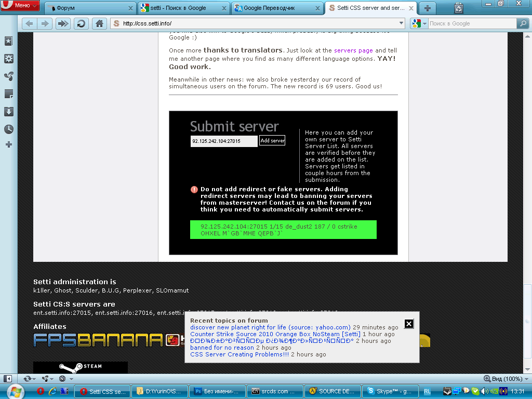532x399 pixels.
Task: Open CSS Server Creating Problems topic
Action: (x=240, y=354)
